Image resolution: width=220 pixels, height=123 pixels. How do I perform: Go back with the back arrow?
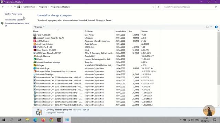[x=3, y=7]
